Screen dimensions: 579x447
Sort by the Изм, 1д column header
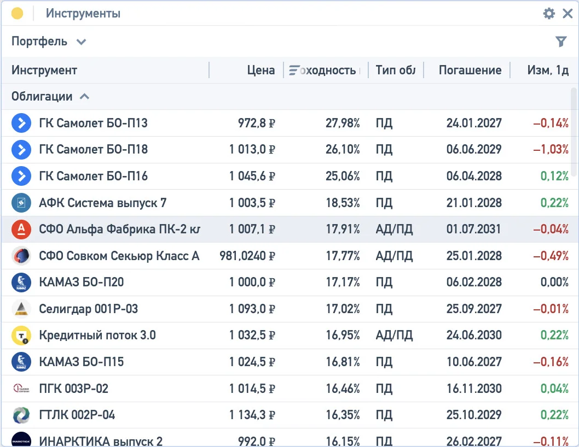tap(548, 70)
